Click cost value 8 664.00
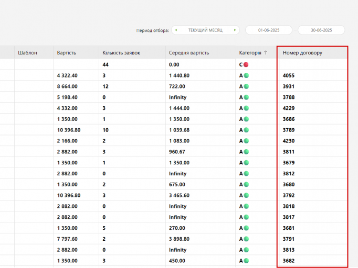This screenshot has width=358, height=268. [67, 86]
